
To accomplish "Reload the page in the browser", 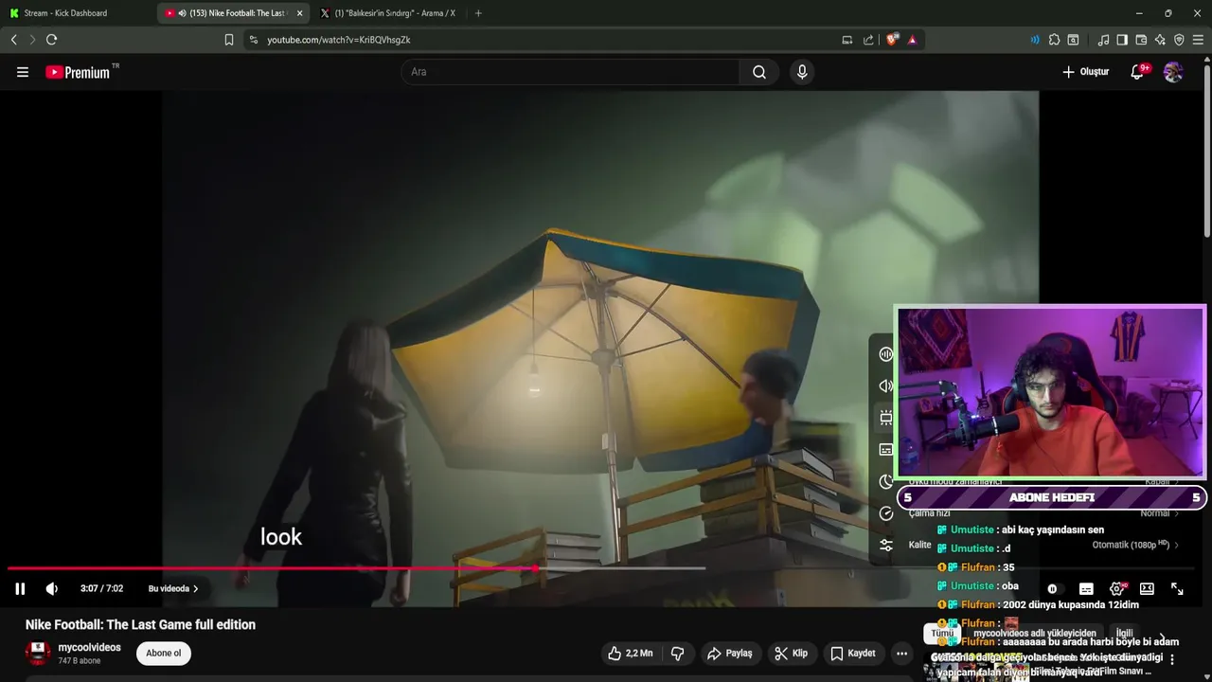I will point(51,40).
